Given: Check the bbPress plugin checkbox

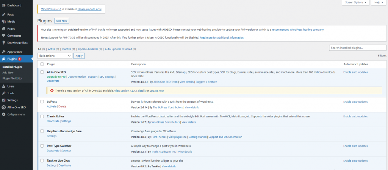Looking at the screenshot, I should click(42, 101).
